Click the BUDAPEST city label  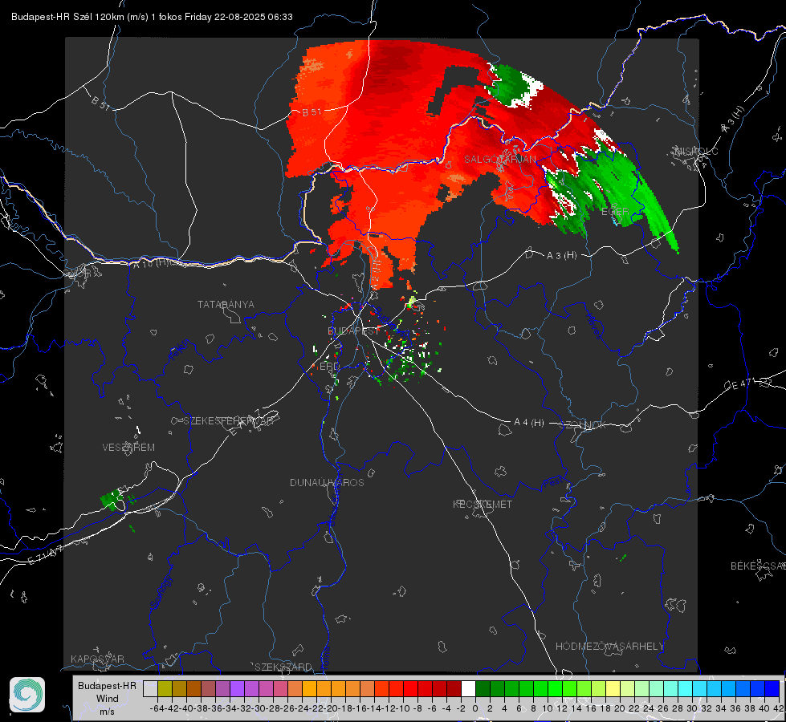353,331
